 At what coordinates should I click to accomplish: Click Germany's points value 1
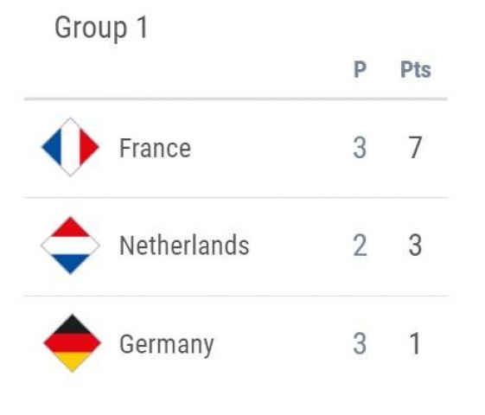pyautogui.click(x=415, y=344)
